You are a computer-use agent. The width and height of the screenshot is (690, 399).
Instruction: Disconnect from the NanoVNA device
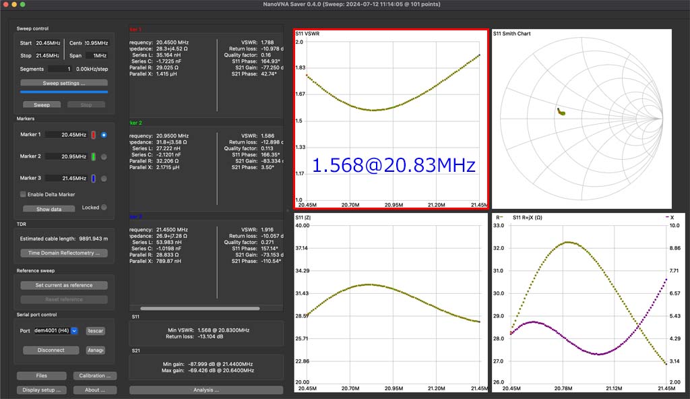51,350
